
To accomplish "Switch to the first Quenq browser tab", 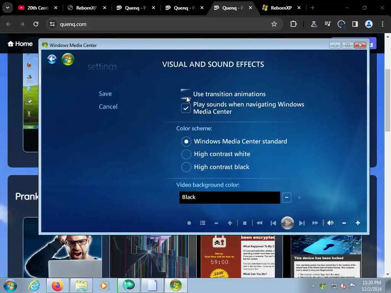I will pyautogui.click(x=136, y=8).
